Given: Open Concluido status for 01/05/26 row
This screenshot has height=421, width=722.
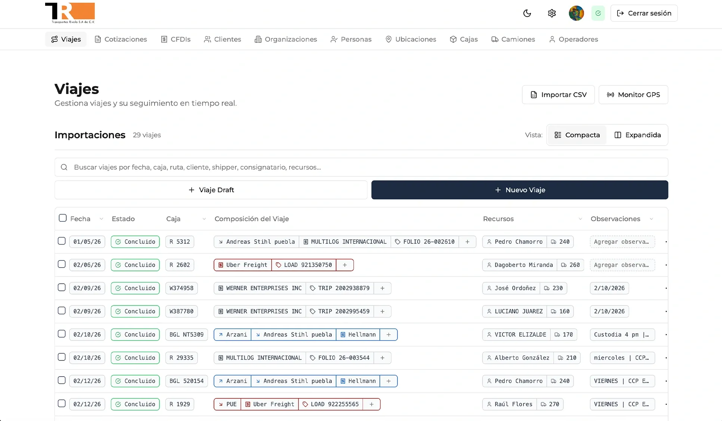Looking at the screenshot, I should [x=135, y=242].
